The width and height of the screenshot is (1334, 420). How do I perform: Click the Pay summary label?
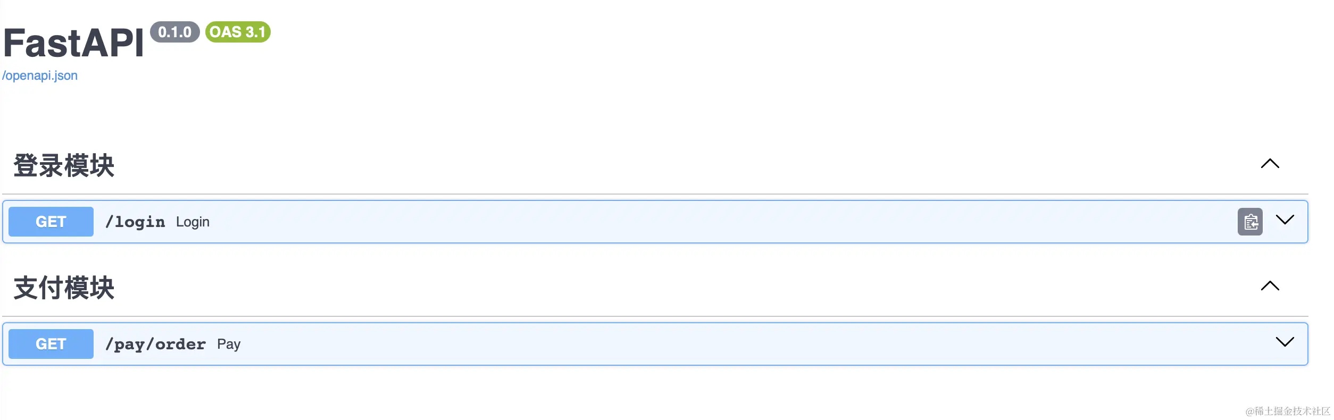229,344
